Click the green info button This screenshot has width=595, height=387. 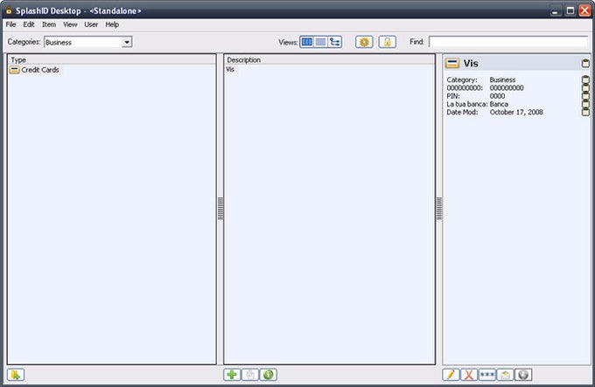(269, 375)
